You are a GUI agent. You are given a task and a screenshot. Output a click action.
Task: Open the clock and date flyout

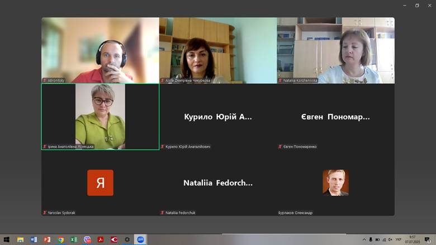pyautogui.click(x=413, y=239)
